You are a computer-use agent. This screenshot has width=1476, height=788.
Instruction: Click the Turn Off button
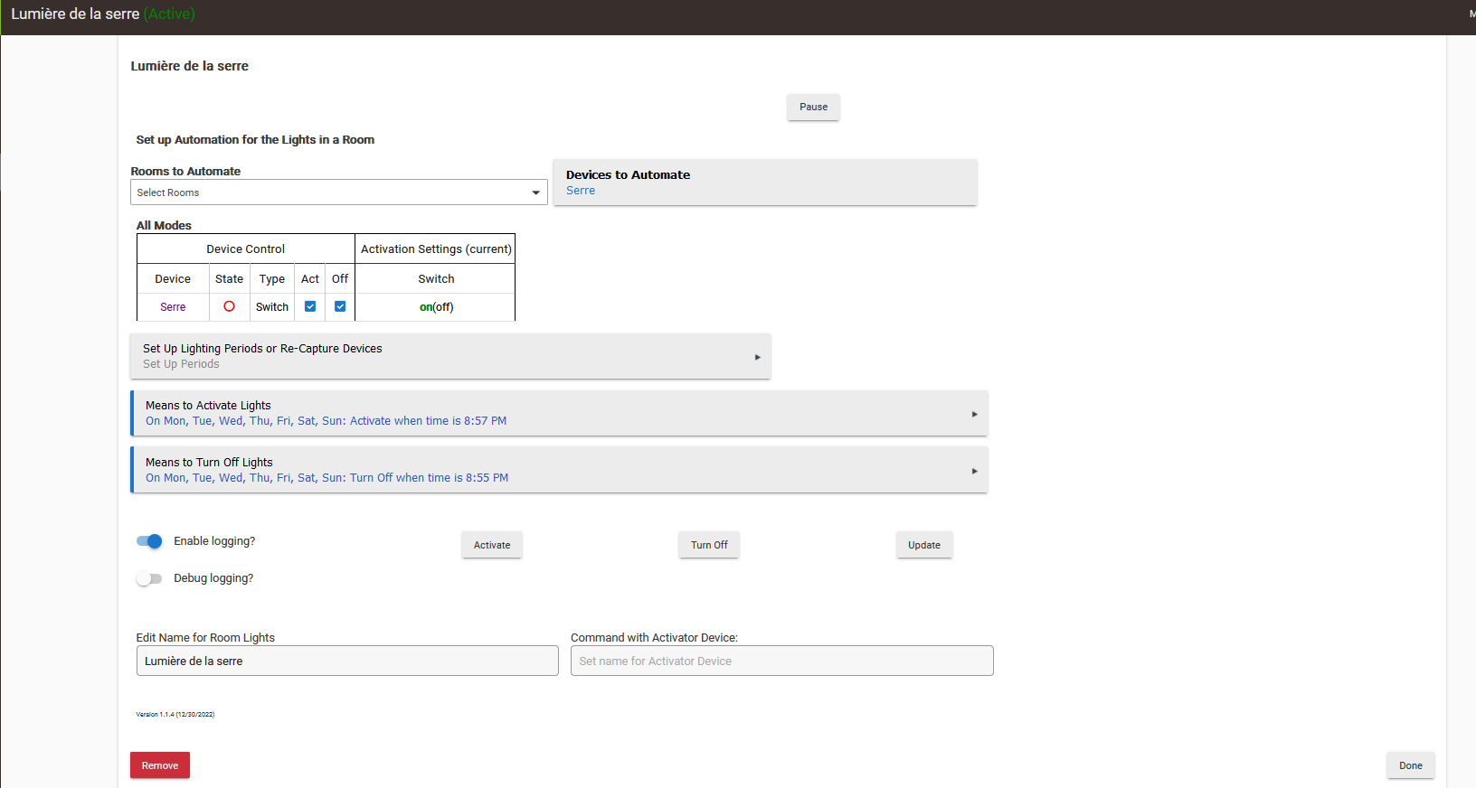coord(709,545)
